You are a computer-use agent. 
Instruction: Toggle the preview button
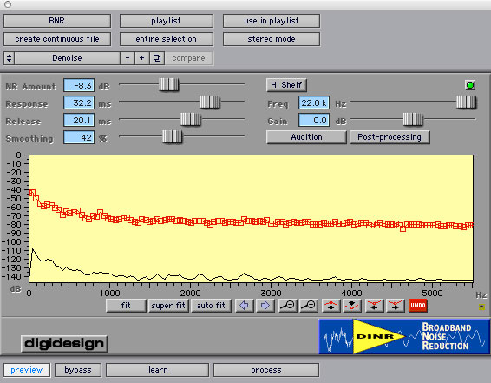[x=27, y=370]
